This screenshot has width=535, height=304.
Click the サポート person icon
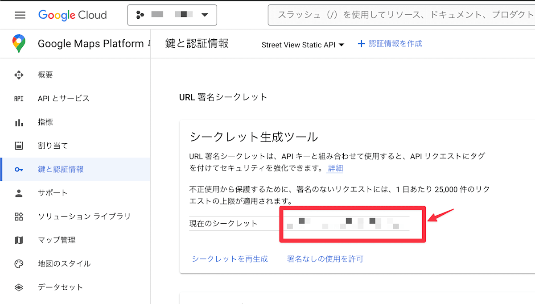point(19,193)
